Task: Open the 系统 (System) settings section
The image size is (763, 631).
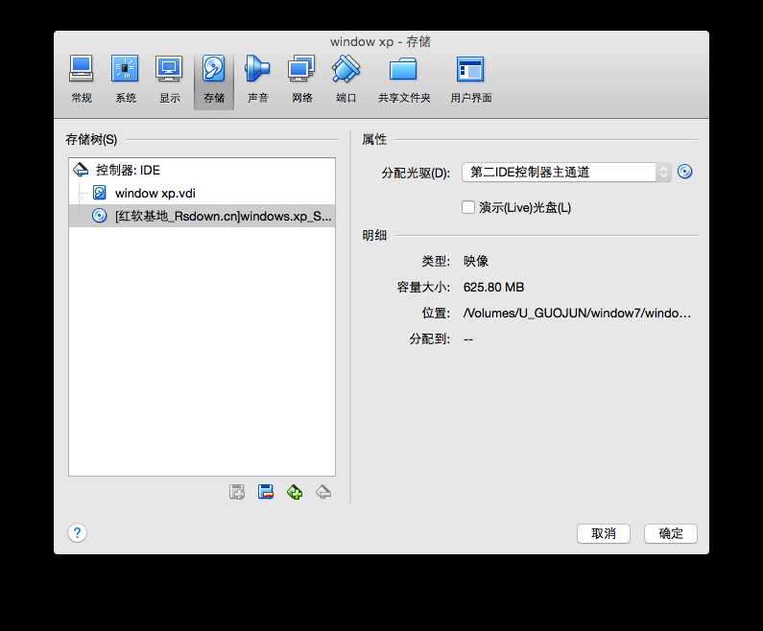Action: point(125,81)
